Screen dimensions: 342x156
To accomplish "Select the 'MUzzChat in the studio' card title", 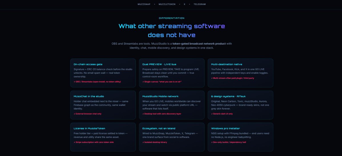I will (89, 96).
